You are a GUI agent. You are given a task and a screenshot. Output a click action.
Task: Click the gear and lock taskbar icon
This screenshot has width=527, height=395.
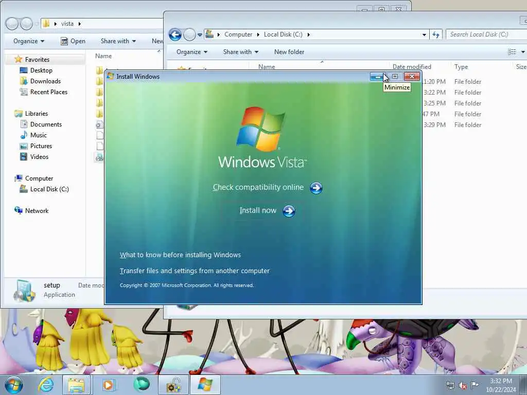173,385
